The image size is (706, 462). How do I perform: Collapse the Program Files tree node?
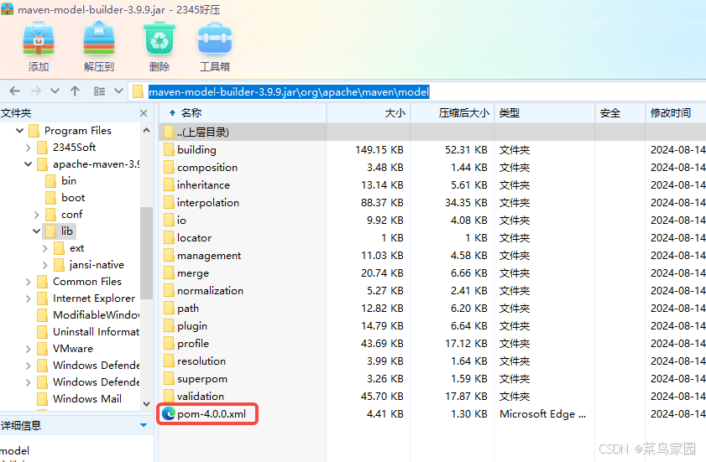click(19, 131)
